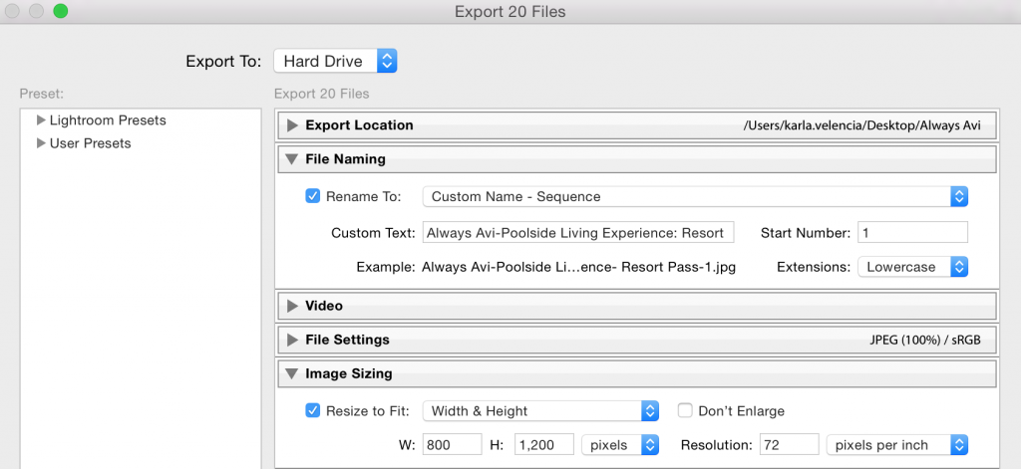Click the W width field showing 800

[452, 445]
